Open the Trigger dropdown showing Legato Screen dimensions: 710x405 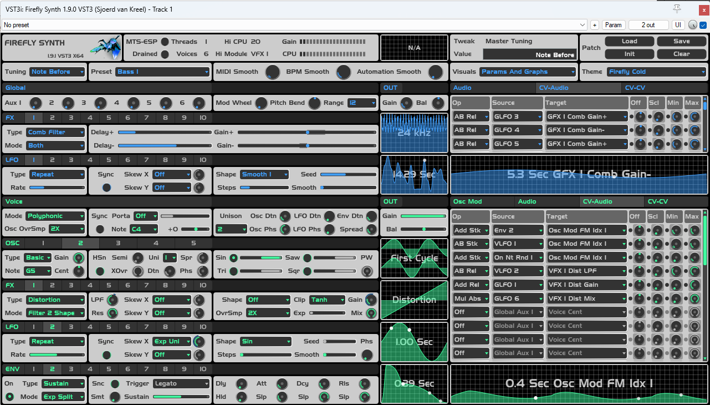coord(181,384)
